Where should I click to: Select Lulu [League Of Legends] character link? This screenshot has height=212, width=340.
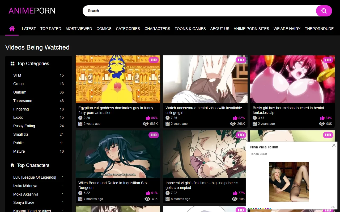click(35, 177)
